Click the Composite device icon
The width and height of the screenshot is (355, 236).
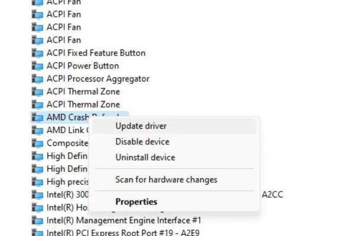tap(37, 143)
